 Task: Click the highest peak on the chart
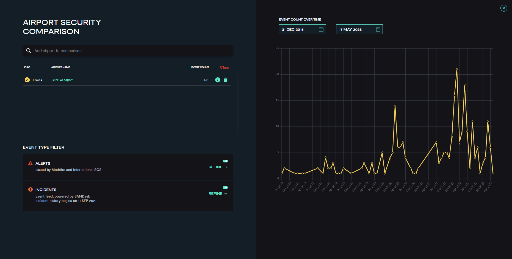pos(457,69)
